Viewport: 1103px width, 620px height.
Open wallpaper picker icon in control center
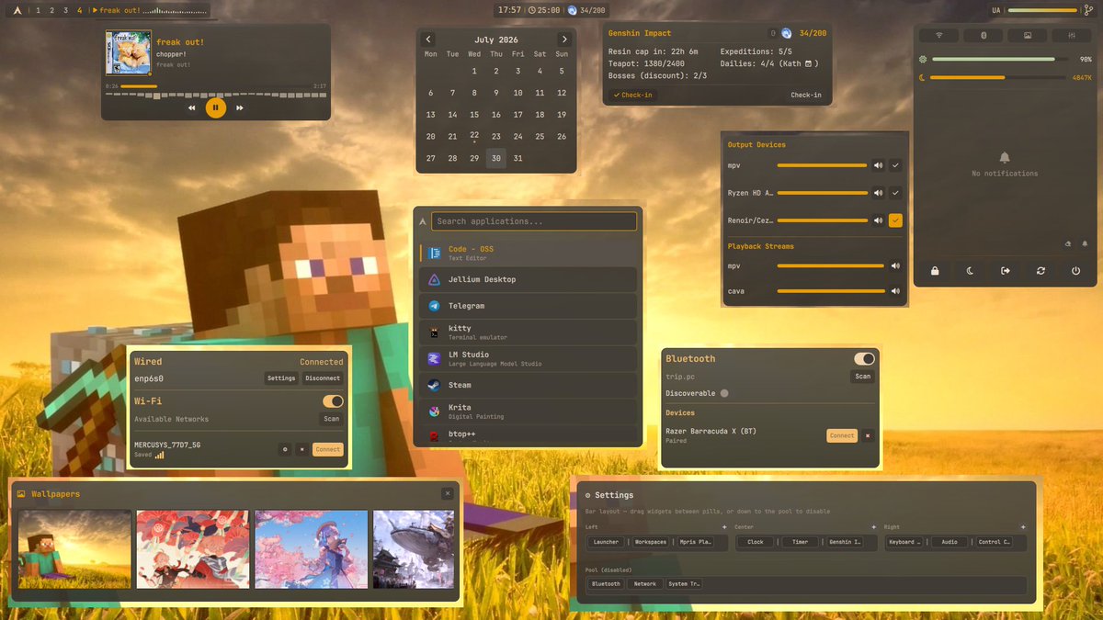(x=1027, y=35)
